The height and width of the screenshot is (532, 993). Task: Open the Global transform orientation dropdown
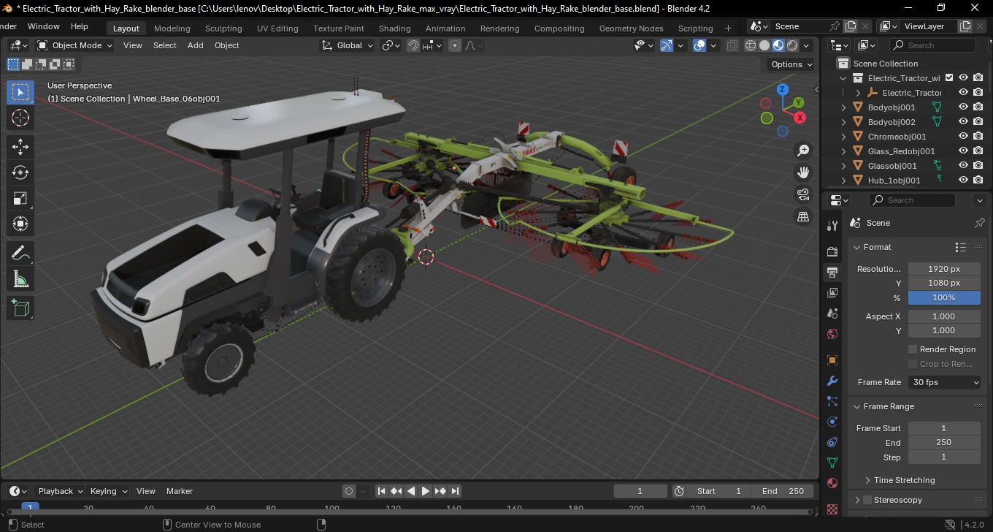coord(348,45)
